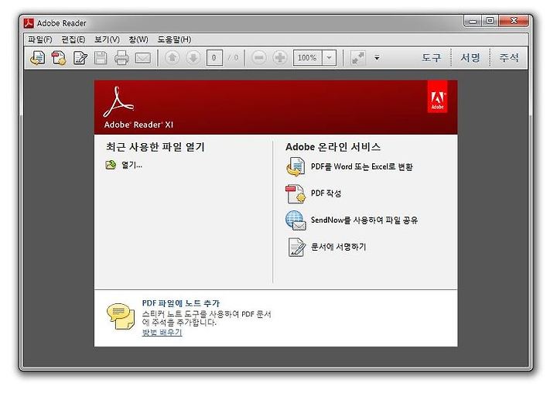Click the open folder icon beside 열기
The width and height of the screenshot is (557, 393).
point(111,165)
